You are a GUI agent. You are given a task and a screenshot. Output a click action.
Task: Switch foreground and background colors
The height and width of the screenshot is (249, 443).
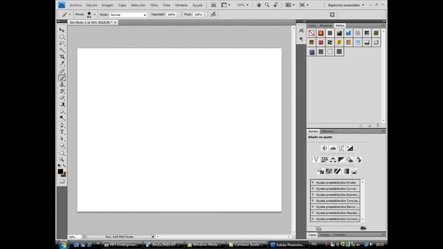(x=64, y=166)
